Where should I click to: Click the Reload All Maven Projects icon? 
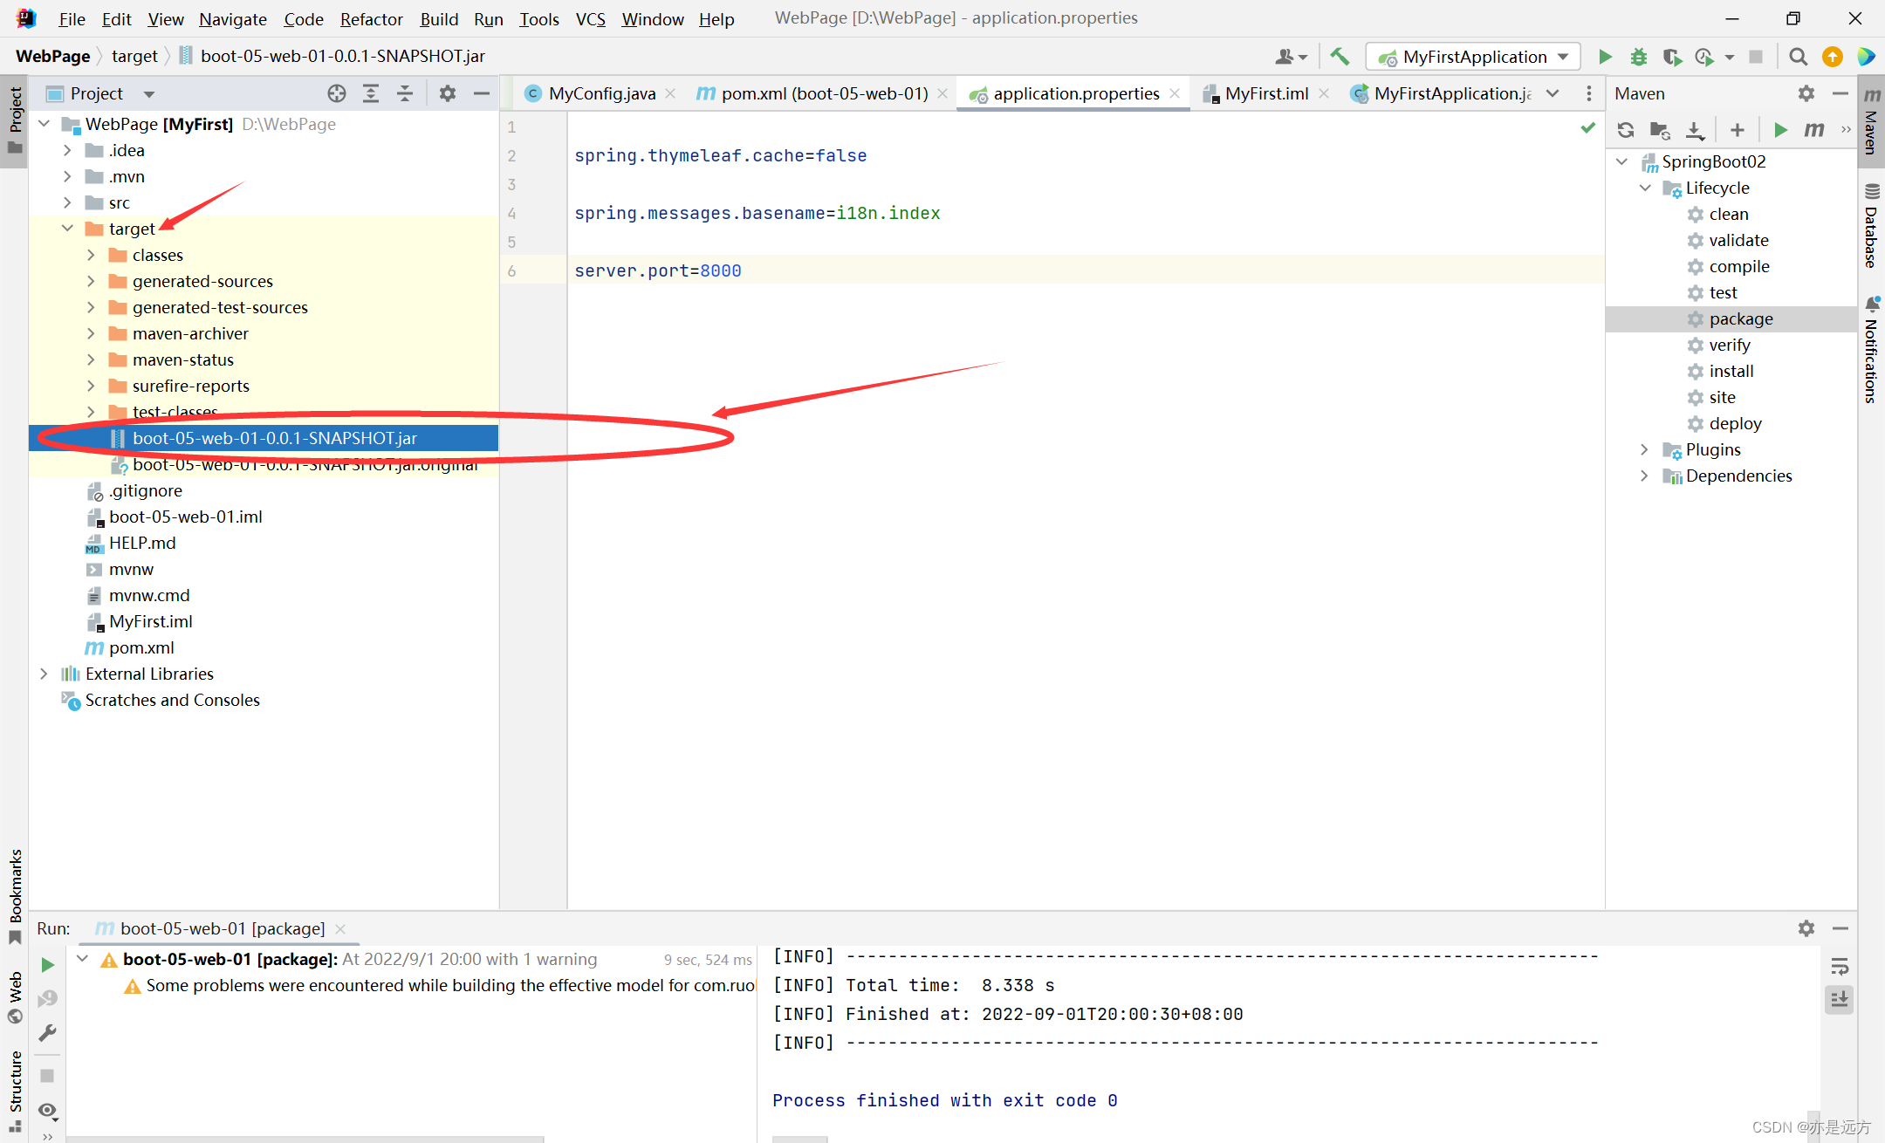(1625, 130)
